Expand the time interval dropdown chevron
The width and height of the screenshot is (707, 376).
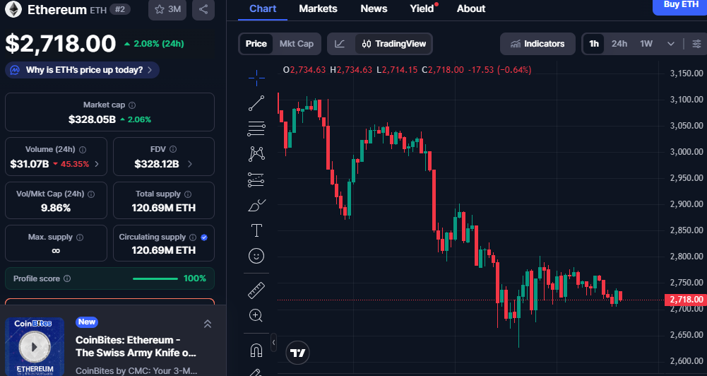[670, 44]
